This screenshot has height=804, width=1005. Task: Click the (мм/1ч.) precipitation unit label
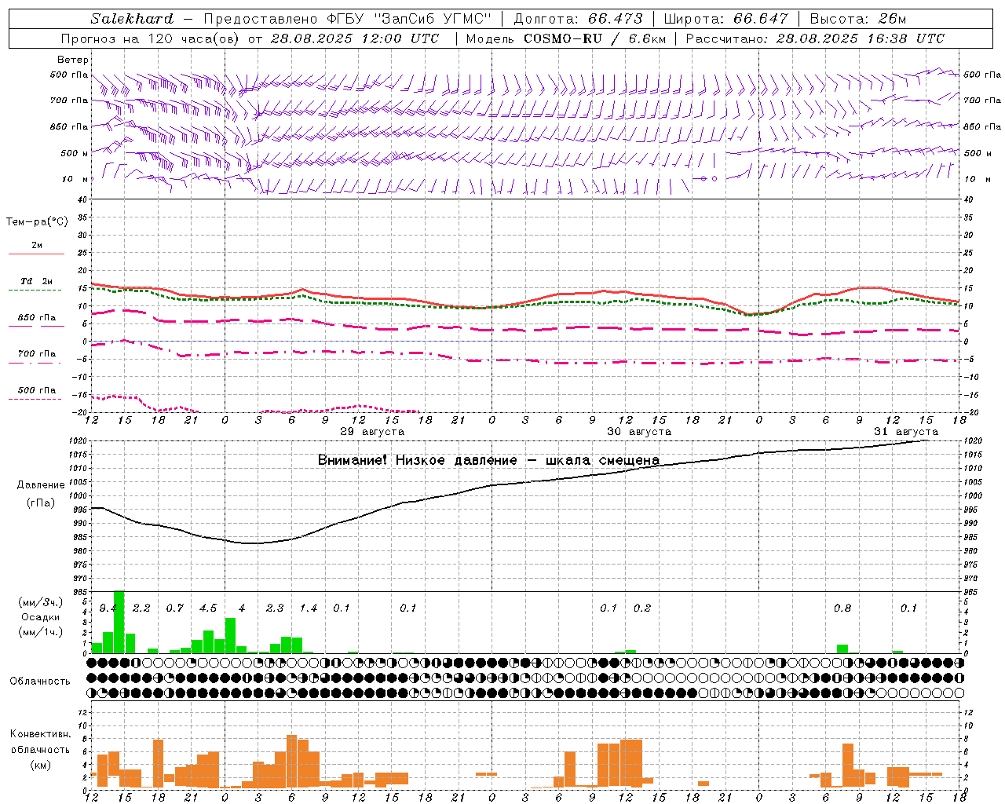[41, 632]
